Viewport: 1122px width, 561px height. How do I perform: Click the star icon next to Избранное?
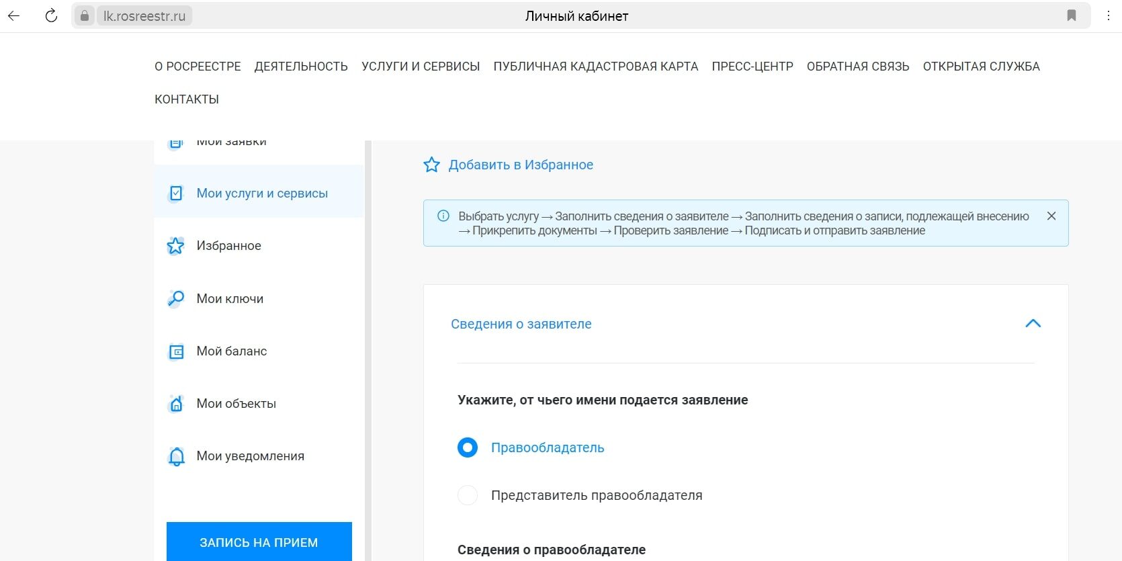pyautogui.click(x=176, y=246)
